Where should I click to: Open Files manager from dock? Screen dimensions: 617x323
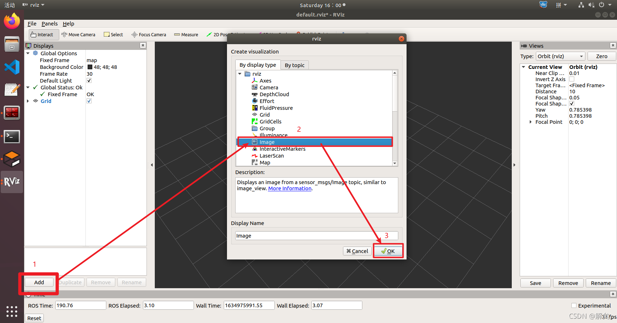(x=12, y=44)
